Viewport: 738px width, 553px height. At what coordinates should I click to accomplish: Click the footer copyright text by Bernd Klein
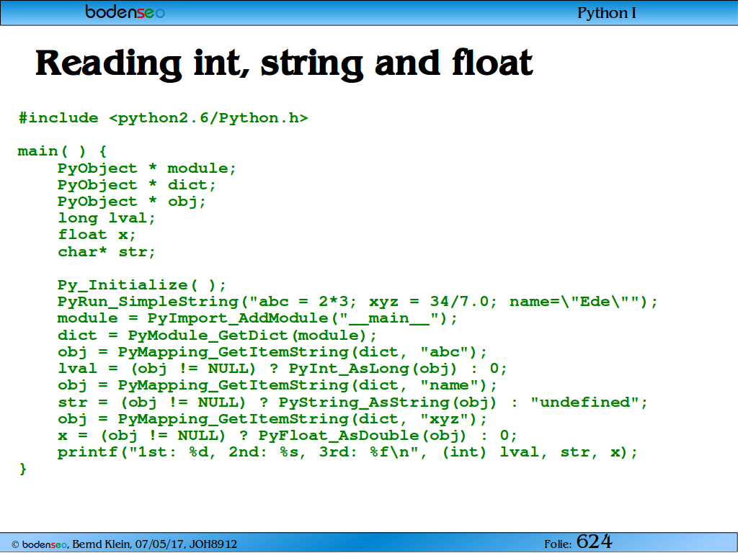tap(124, 544)
